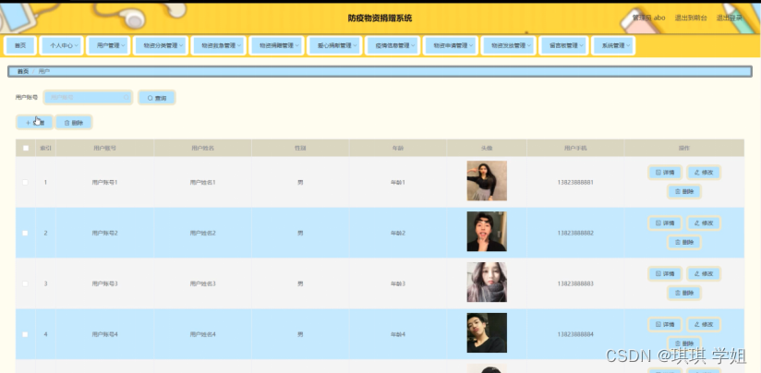Screen dimensions: 761x373
Task: Click the avatar image of 用户姓名1
Action: coord(487,181)
